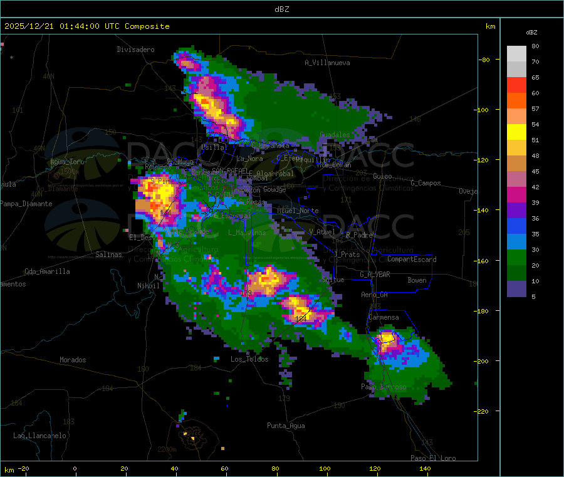Click the '80' value atop the dBZ legend
This screenshot has width=564, height=477.
point(535,46)
